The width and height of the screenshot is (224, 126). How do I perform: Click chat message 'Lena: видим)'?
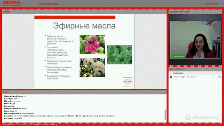click(x=10, y=111)
